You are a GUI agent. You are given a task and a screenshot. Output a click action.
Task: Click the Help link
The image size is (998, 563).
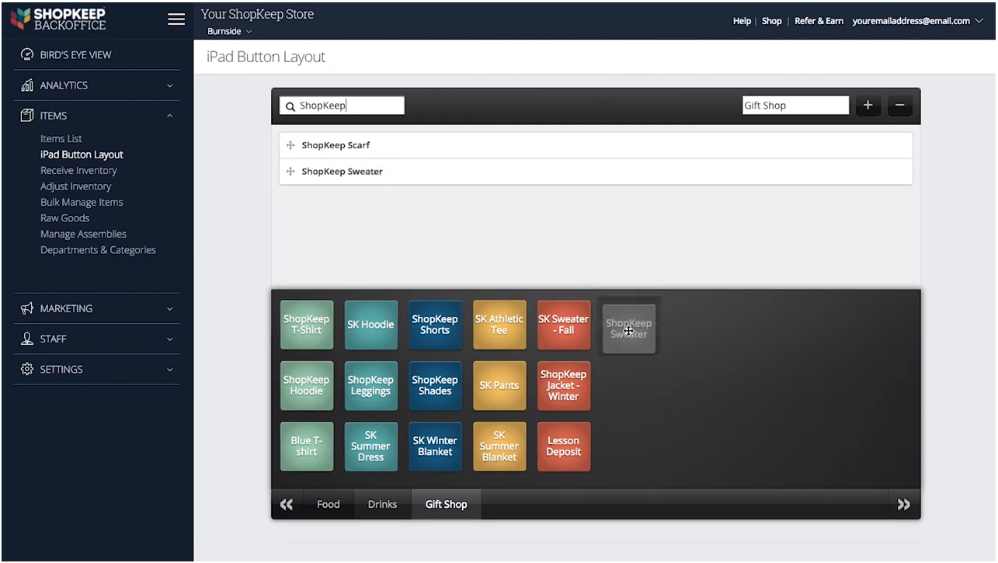[742, 21]
